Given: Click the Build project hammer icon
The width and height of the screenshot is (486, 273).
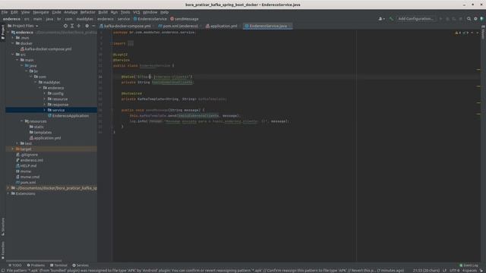Looking at the screenshot, I should (x=391, y=19).
